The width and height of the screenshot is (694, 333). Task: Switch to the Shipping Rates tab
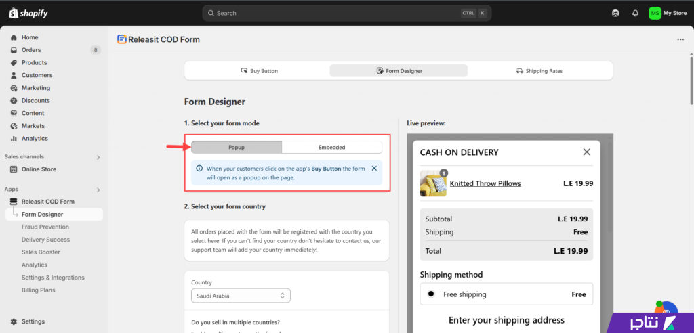pos(539,71)
